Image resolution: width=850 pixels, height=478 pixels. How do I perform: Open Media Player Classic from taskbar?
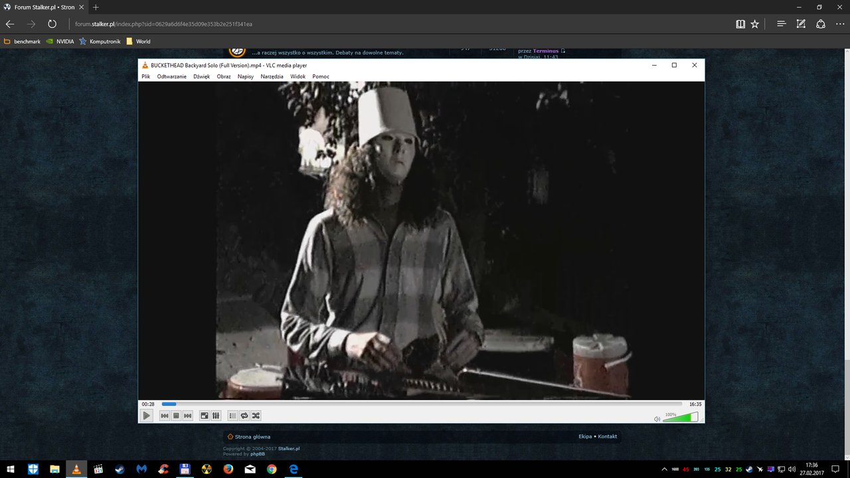[98, 469]
